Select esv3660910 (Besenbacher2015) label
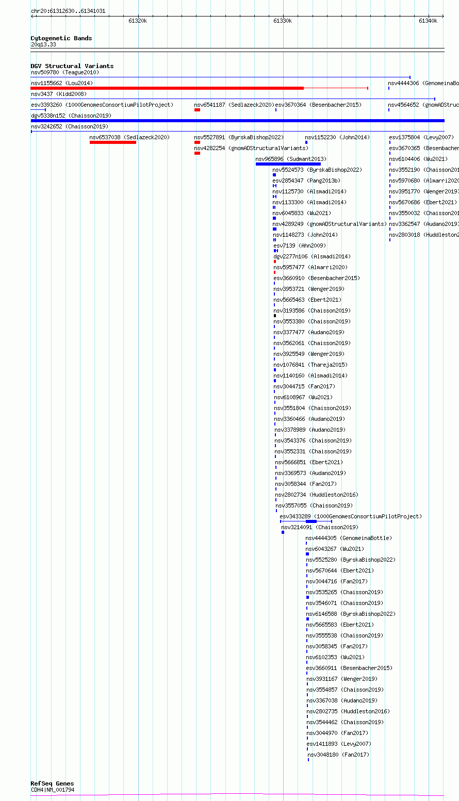This screenshot has width=459, height=801. 317,278
